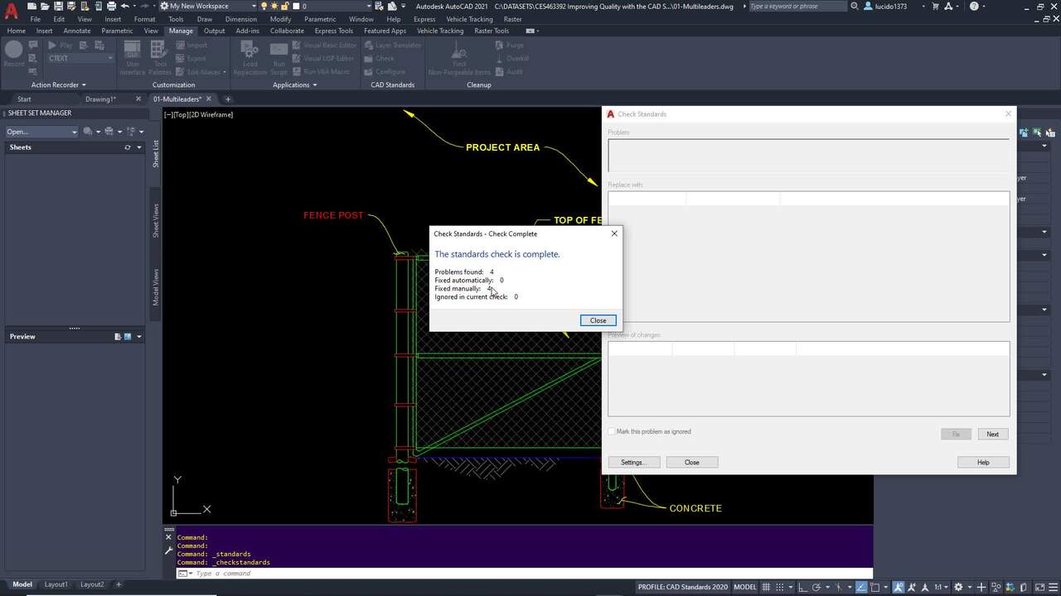This screenshot has height=596, width=1061.
Task: Open the Sheet Set Manager Open... dropdown
Action: [41, 132]
